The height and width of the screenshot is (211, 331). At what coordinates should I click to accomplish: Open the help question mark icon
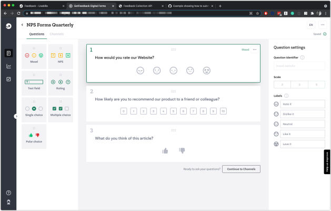point(8,193)
